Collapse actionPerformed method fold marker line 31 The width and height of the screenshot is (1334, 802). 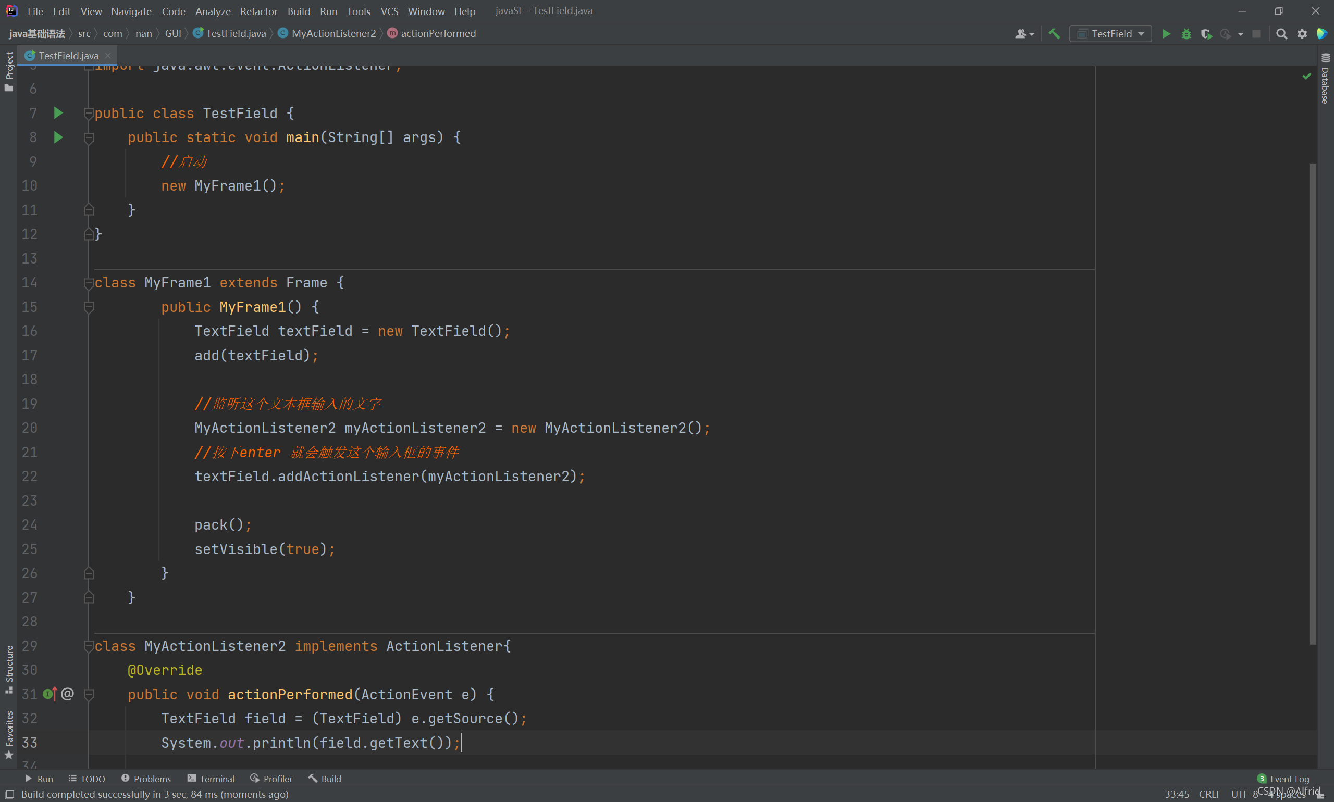pos(89,694)
